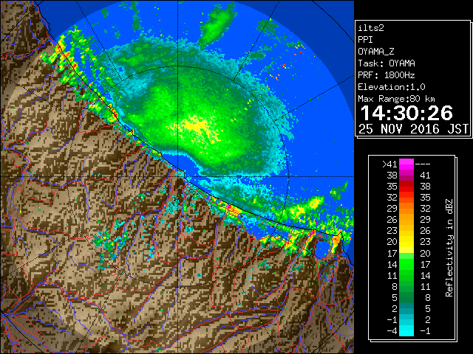This screenshot has width=473, height=354.
Task: Click the >41 legend value
Action: point(389,164)
